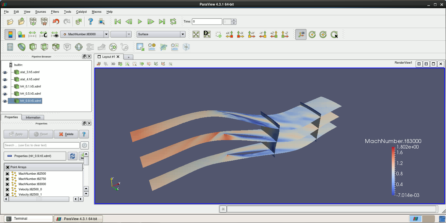Viewport: 446px width, 223px height.
Task: Click the Reset camera icon
Action: (196, 34)
